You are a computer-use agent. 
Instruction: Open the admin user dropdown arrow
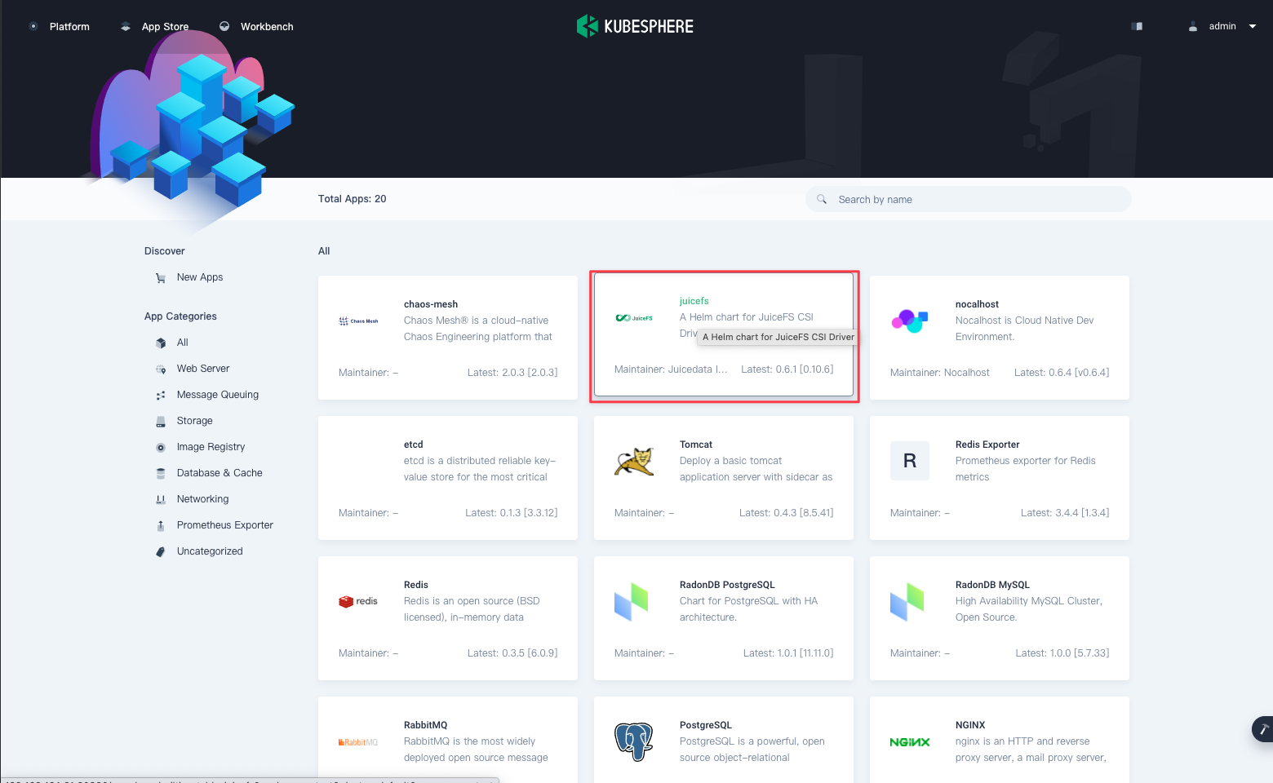pos(1253,26)
